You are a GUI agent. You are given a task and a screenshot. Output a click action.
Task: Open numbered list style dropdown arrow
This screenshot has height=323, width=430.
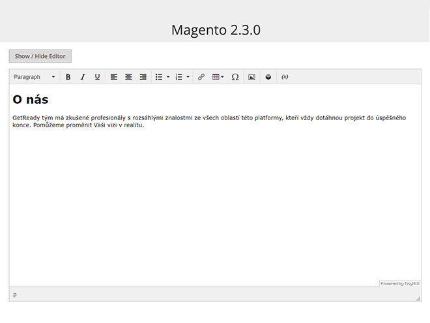(188, 77)
